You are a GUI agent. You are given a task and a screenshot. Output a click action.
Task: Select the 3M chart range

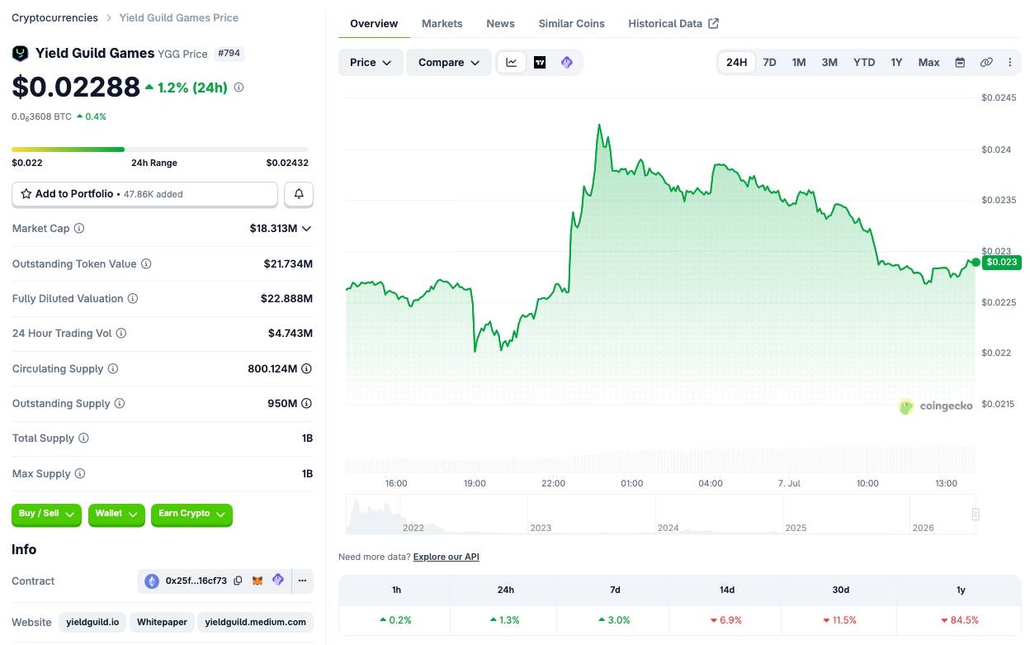(829, 62)
